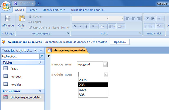Screen dimensions: 169x110
Task: Save with the quick access disk icon
Action: (x=15, y=3)
